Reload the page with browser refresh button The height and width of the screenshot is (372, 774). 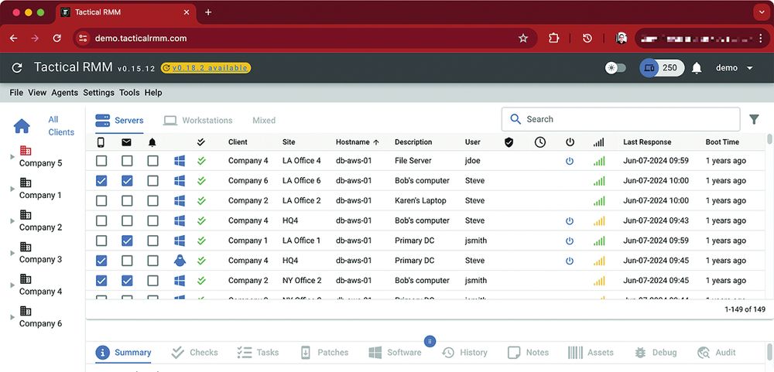tap(57, 38)
